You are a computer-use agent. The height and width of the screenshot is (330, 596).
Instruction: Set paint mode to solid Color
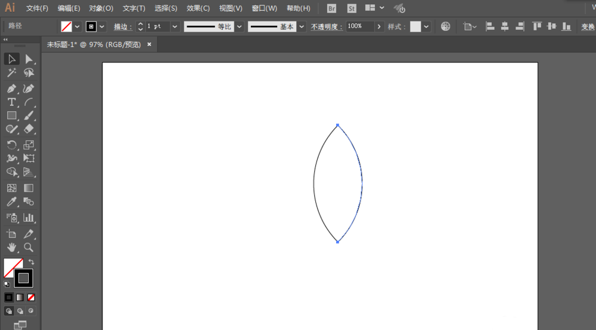9,297
